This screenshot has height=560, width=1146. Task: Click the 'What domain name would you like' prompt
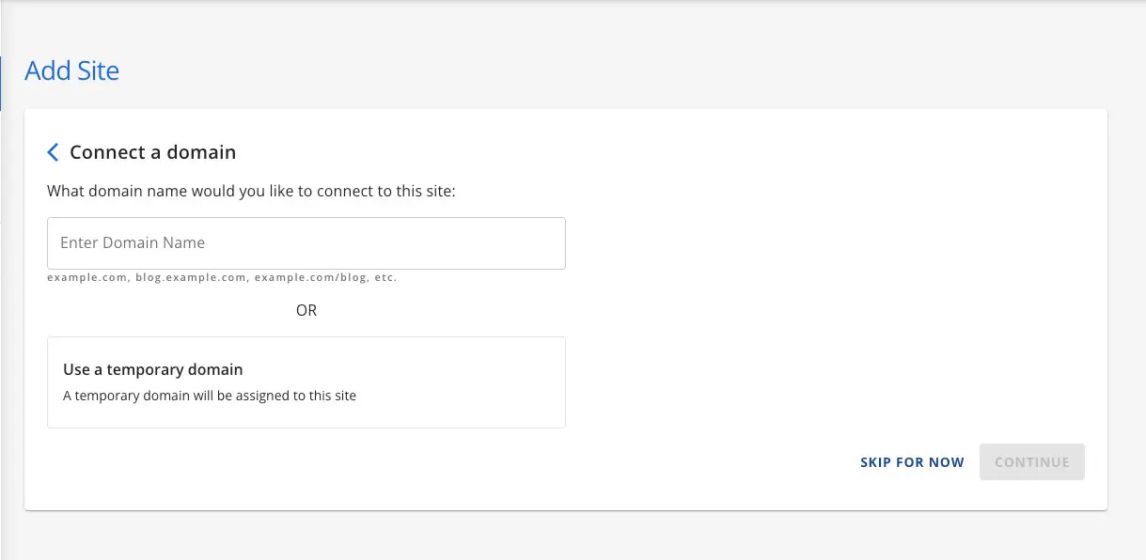tap(251, 192)
